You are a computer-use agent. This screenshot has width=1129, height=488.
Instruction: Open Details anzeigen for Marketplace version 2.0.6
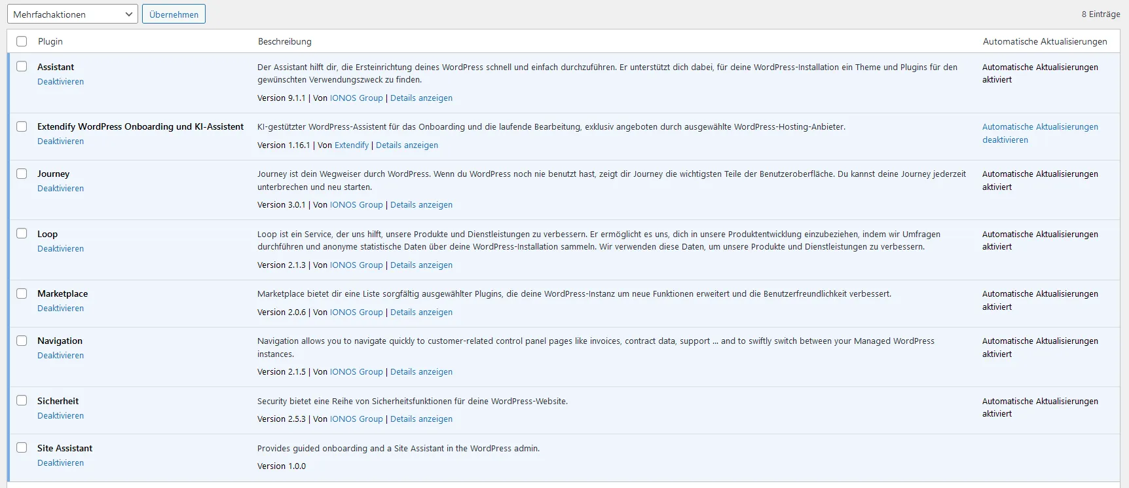pyautogui.click(x=421, y=312)
